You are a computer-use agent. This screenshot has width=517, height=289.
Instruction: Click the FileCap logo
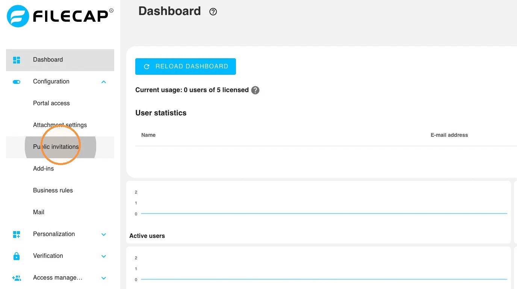[x=60, y=16]
